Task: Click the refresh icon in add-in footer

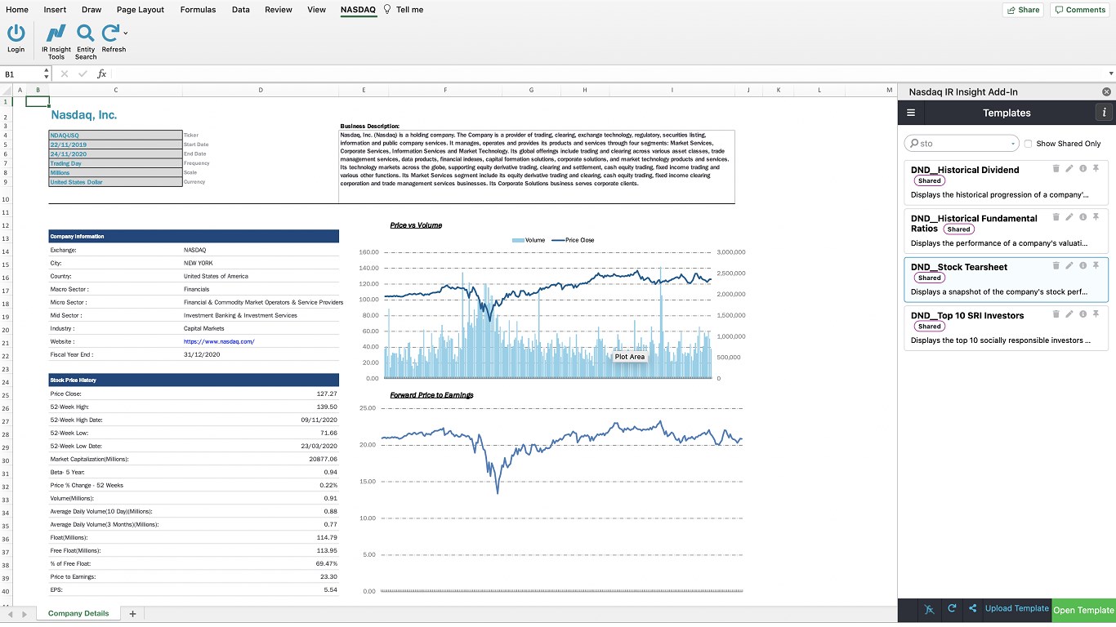Action: [x=952, y=609]
